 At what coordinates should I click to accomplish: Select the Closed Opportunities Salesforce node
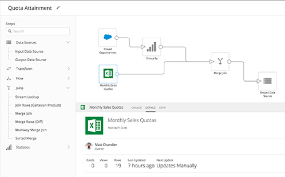pyautogui.click(x=107, y=38)
